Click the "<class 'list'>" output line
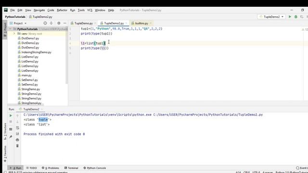 37,124
